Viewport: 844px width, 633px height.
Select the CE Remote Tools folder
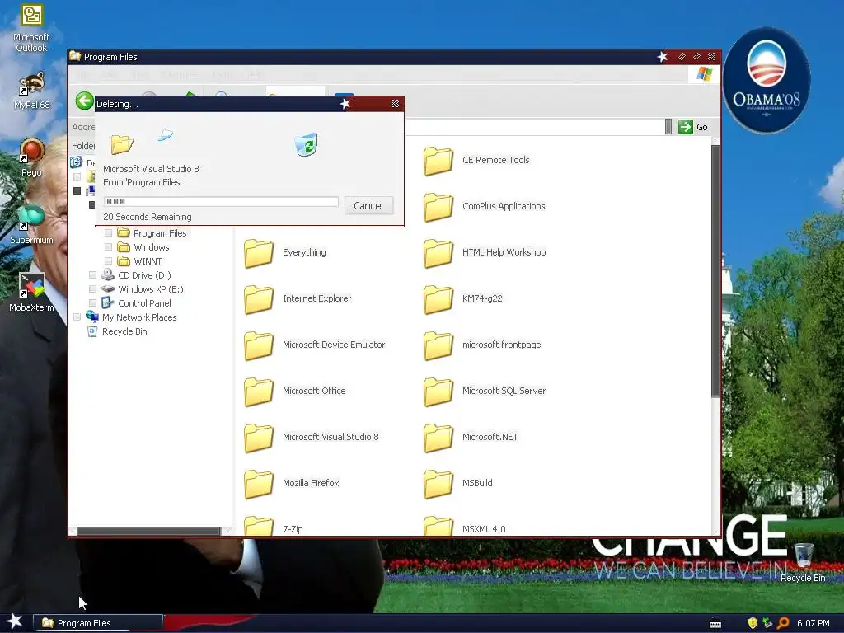click(x=476, y=161)
